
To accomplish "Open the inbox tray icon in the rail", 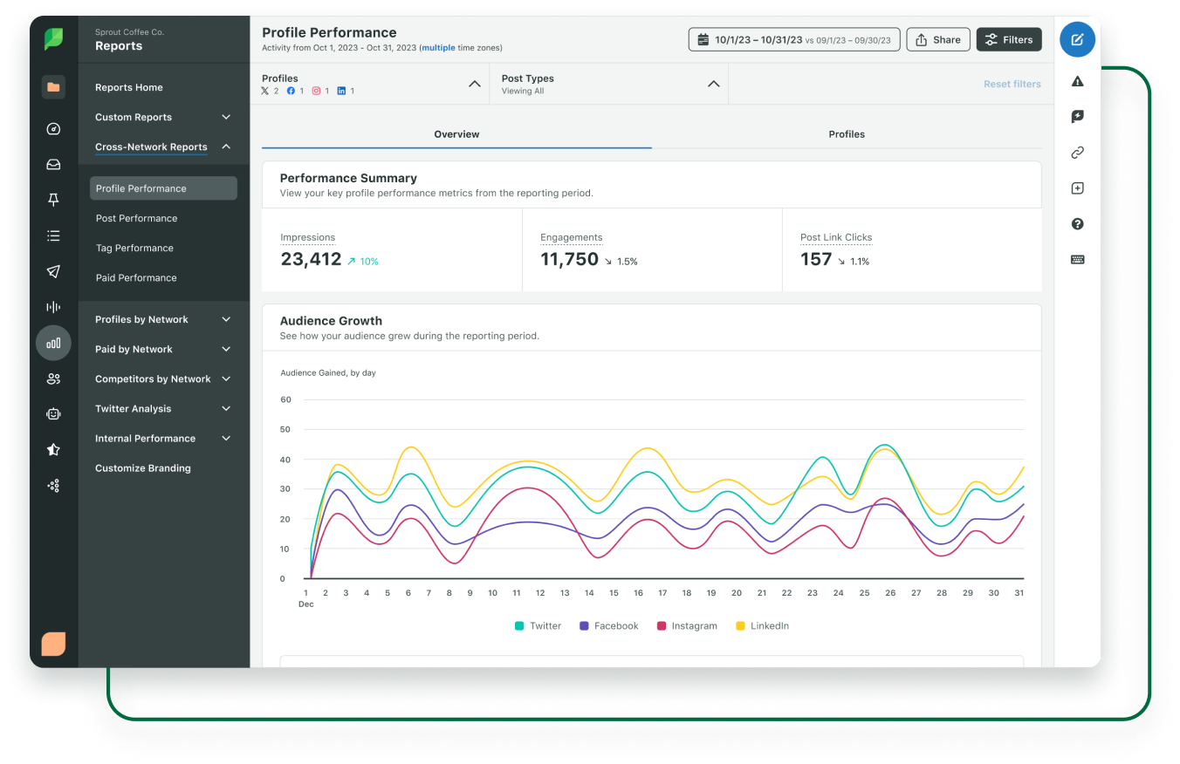I will coord(53,164).
